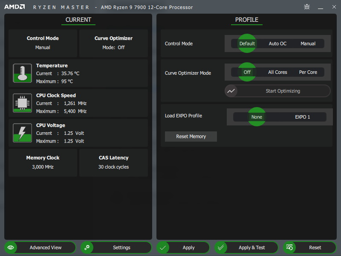Click AMD Ryzen 9 7900 processor title text

(x=147, y=7)
